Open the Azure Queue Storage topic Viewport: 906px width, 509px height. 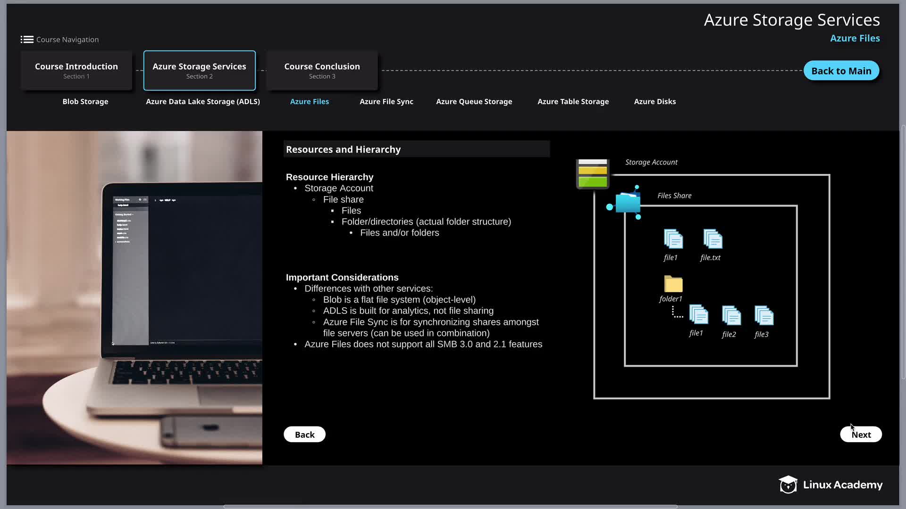(474, 101)
